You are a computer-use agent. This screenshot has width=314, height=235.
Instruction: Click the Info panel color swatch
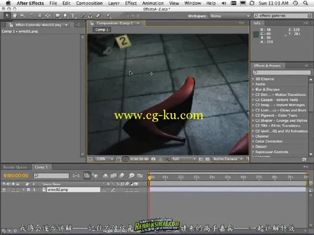coord(256,34)
